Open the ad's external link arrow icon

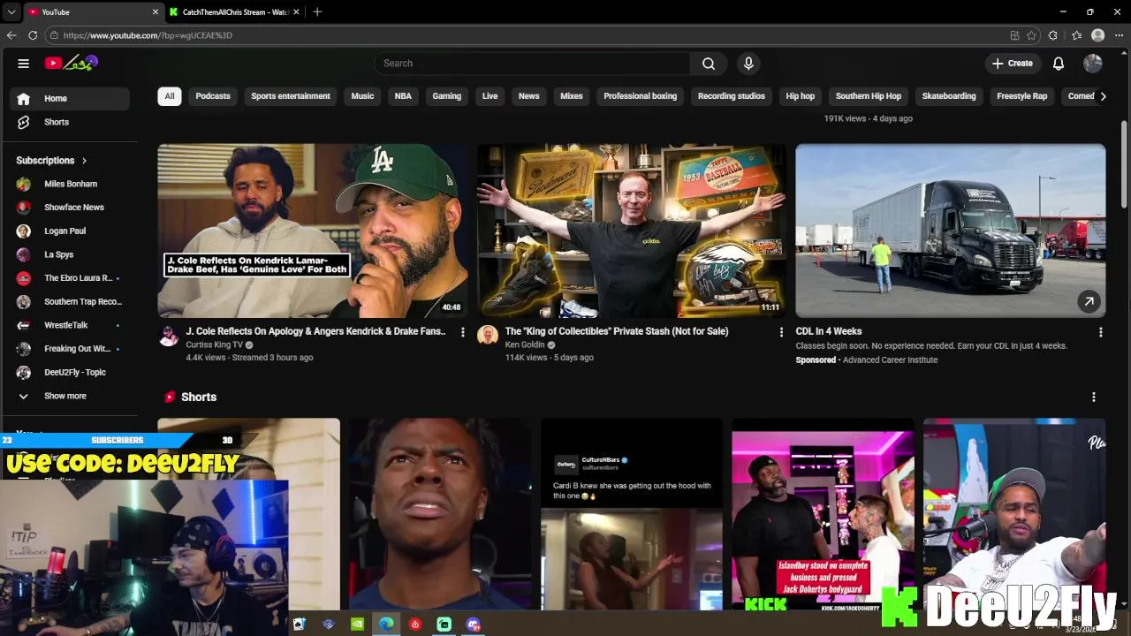pos(1089,301)
